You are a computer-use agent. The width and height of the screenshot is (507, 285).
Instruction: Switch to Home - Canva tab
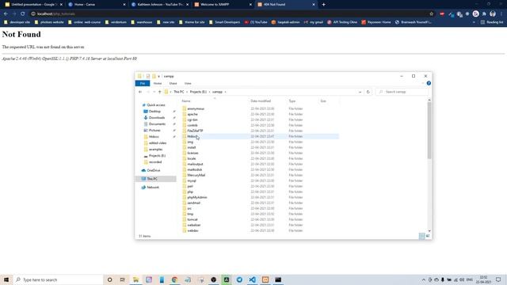coord(97,5)
